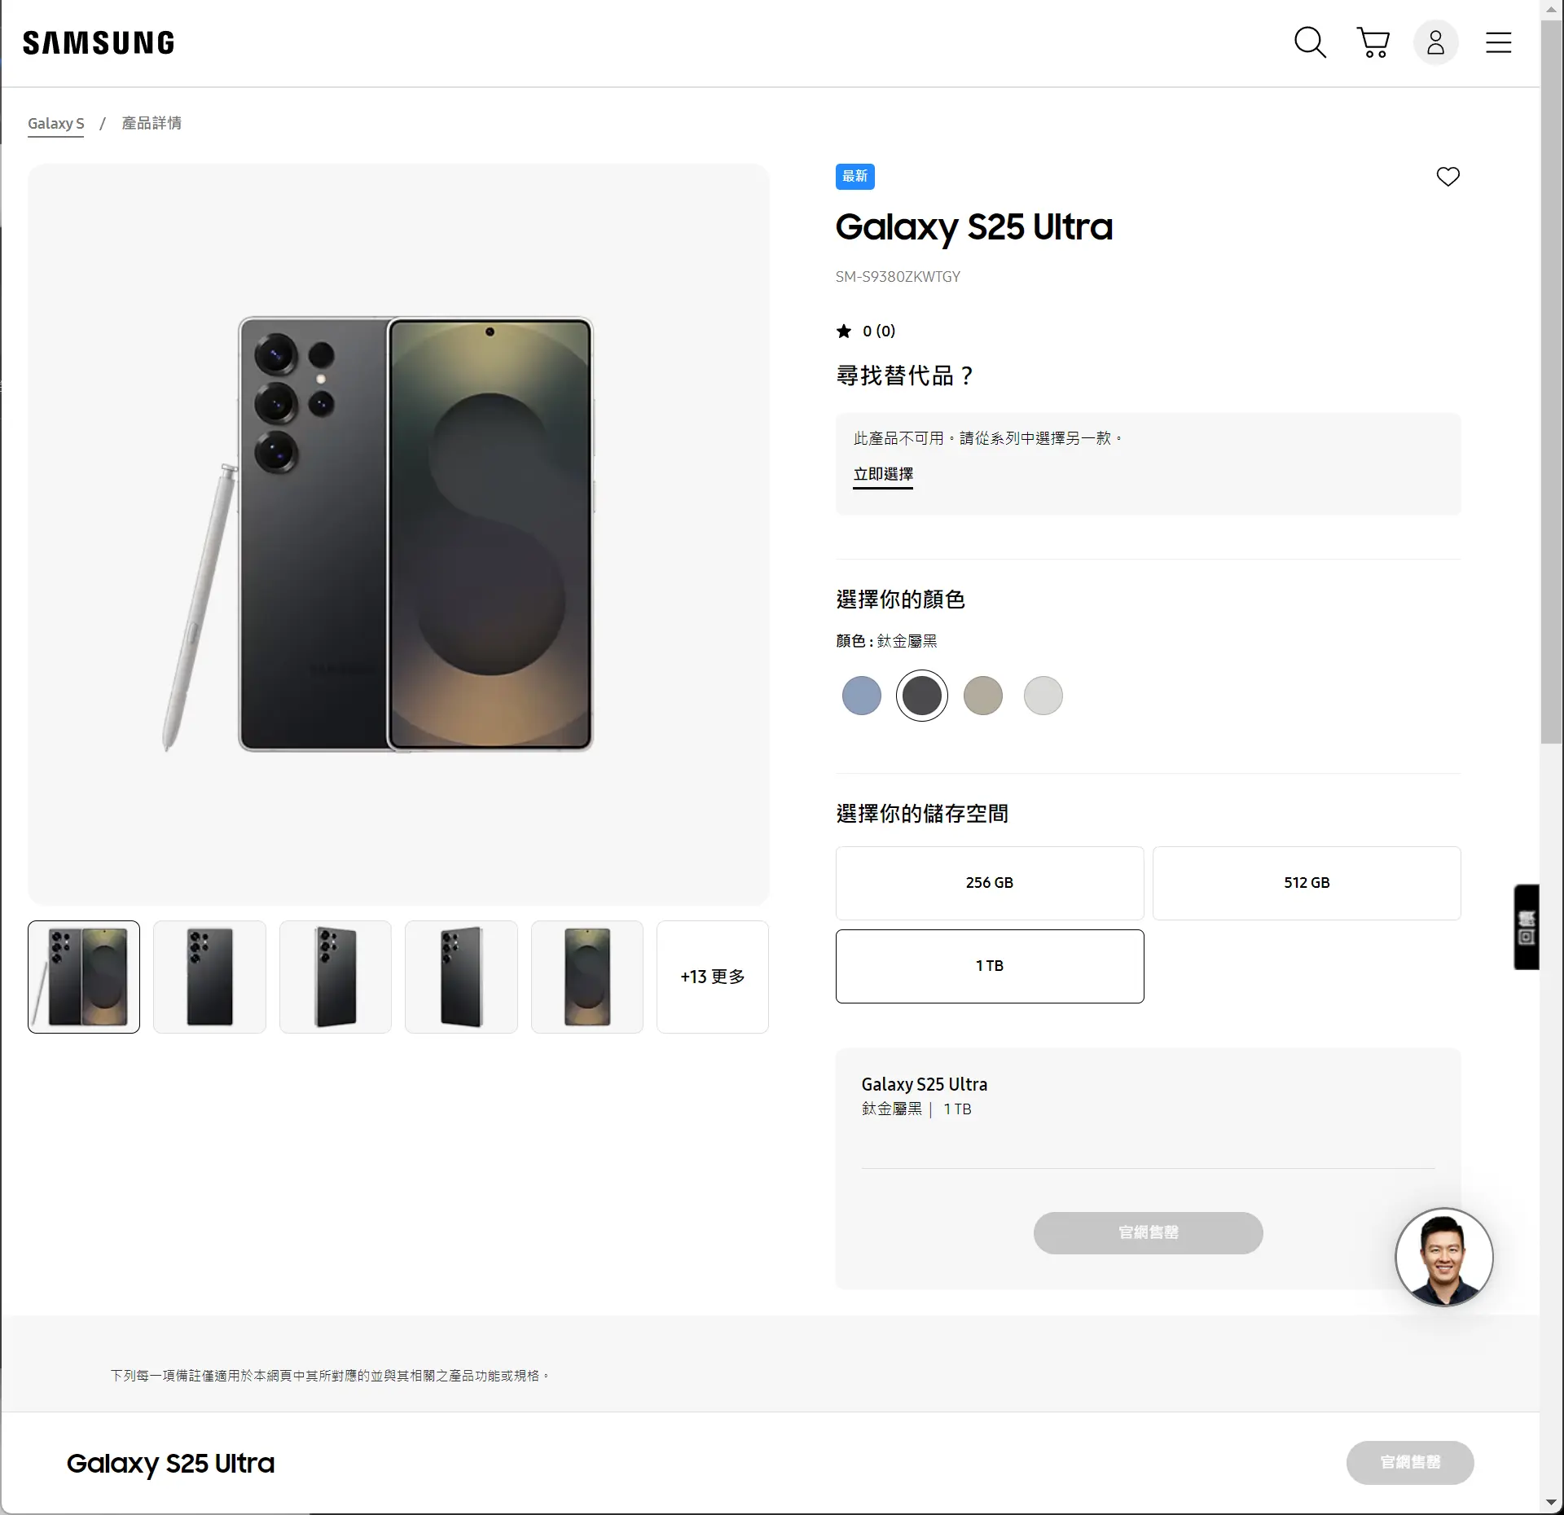Viewport: 1564px width, 1515px height.
Task: Open the chat assistant avatar
Action: click(1443, 1257)
